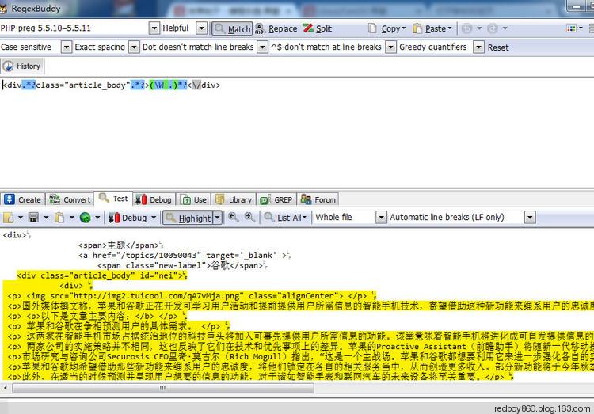The width and height of the screenshot is (594, 414).
Task: Click the Debug button in Test toolbar
Action: coord(128,218)
